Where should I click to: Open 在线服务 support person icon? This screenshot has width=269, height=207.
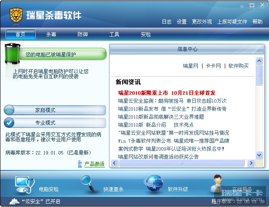click(x=218, y=184)
